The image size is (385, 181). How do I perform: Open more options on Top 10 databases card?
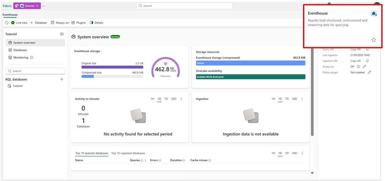302,153
